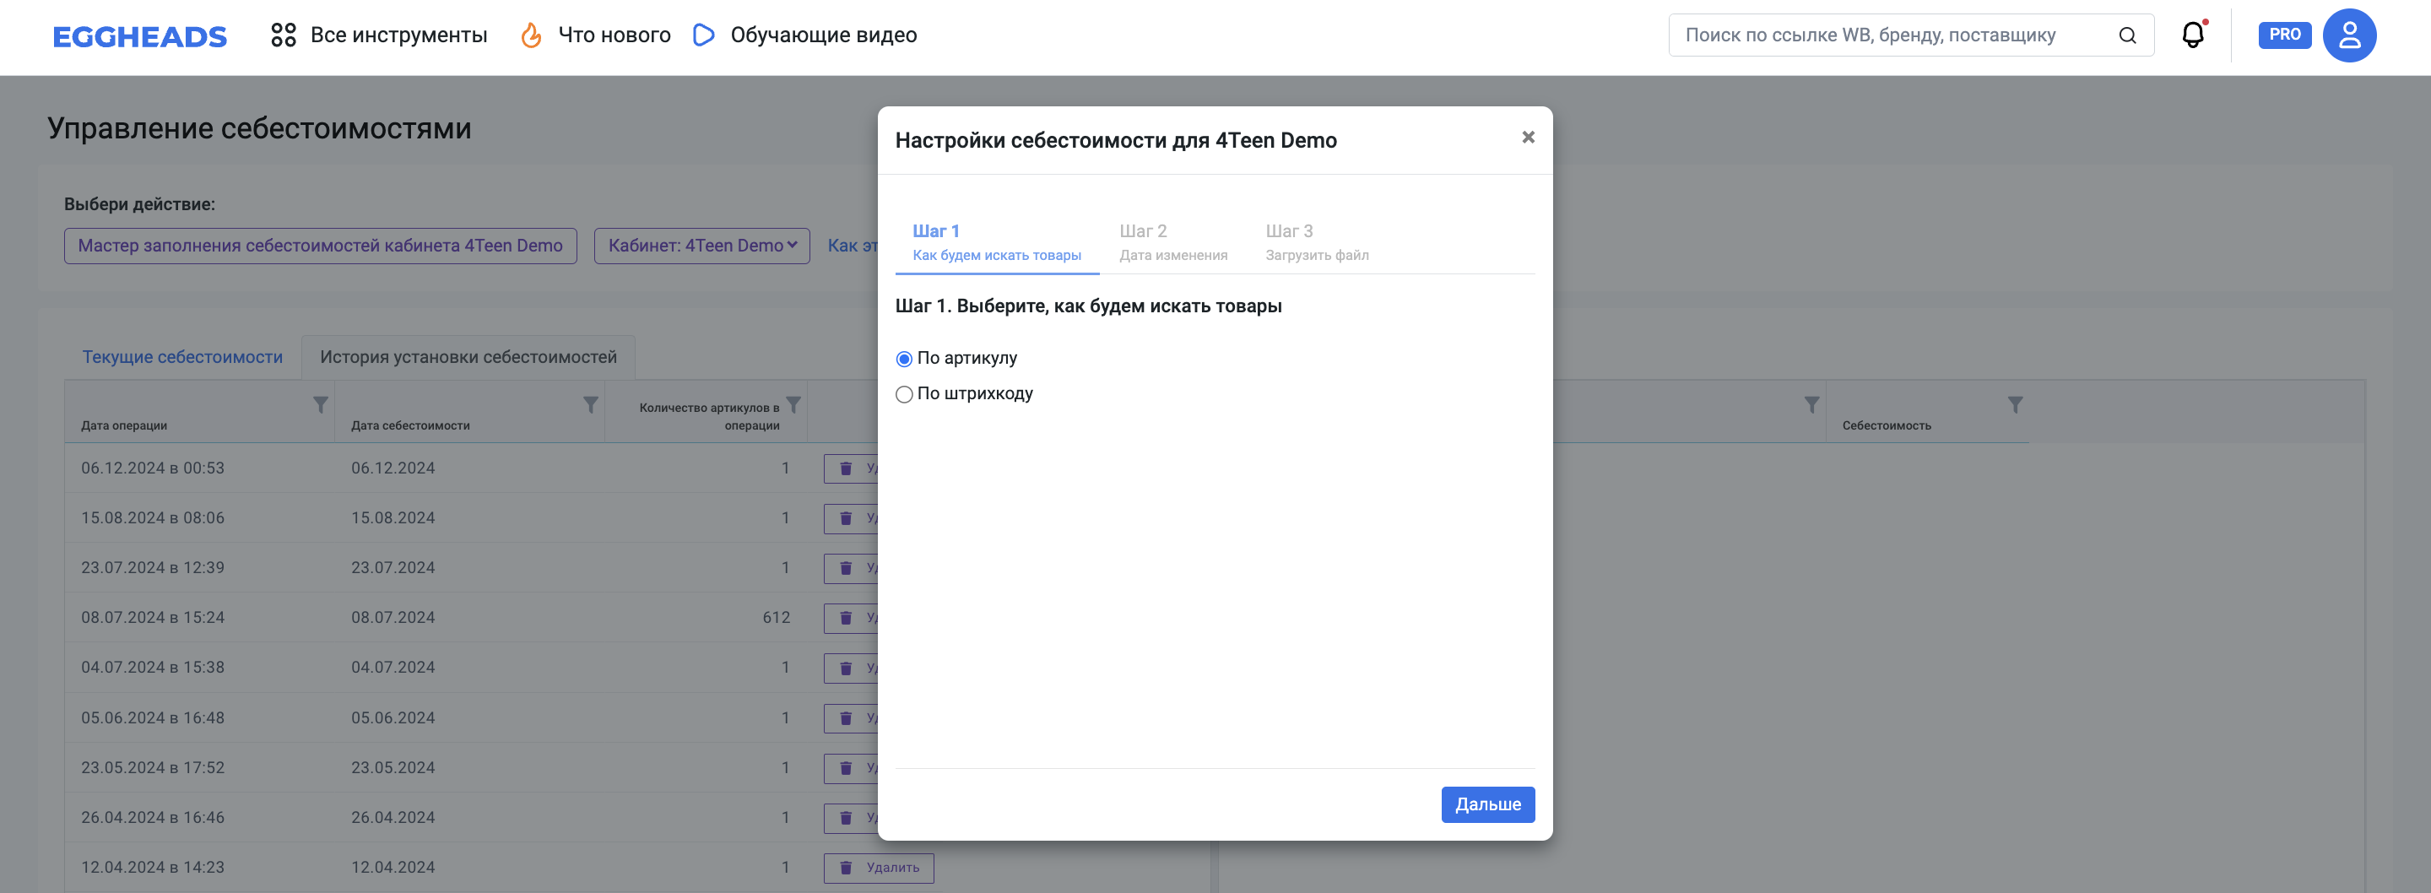Image resolution: width=2431 pixels, height=893 pixels.
Task: Click trash icon in 15.08.2024 row
Action: 846,518
